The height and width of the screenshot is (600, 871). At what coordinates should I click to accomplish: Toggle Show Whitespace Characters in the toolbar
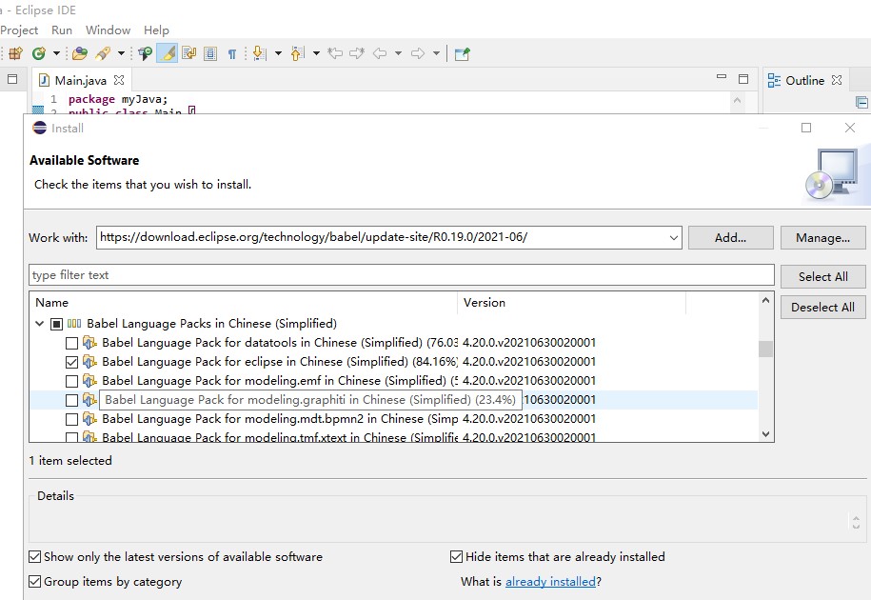(232, 53)
